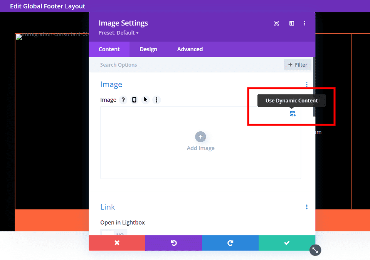Viewport: 370px width, 260px height.
Task: Open the Filter options
Action: [x=298, y=64]
